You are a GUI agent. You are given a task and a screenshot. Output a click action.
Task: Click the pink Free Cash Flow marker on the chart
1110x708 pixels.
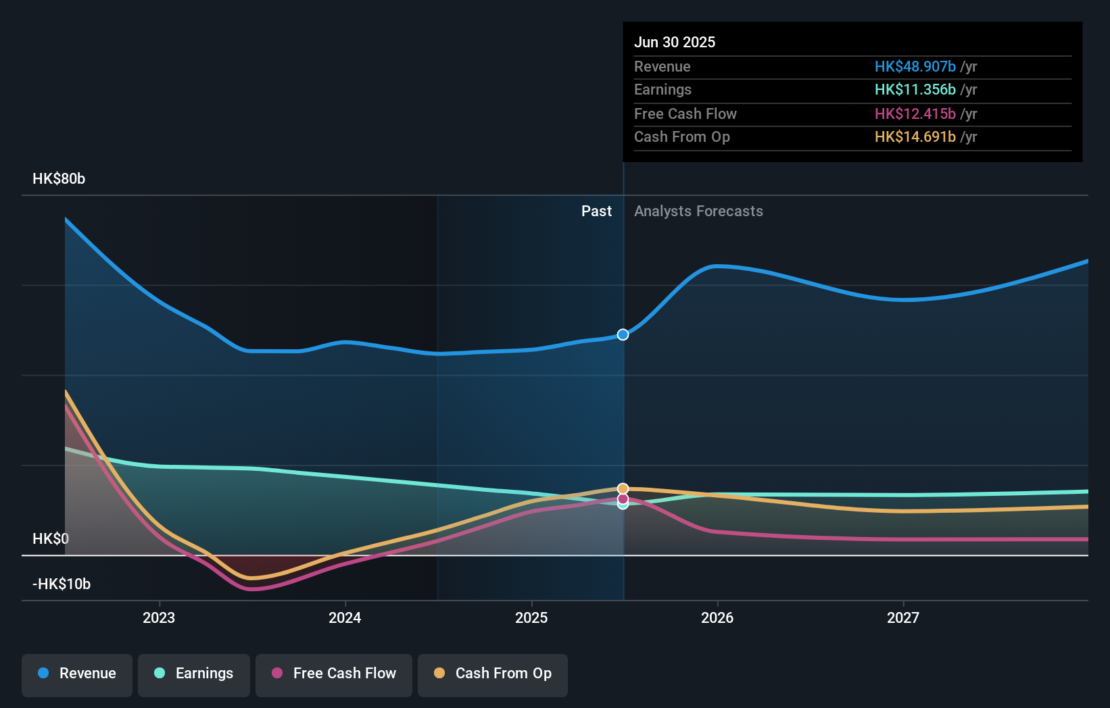(623, 499)
